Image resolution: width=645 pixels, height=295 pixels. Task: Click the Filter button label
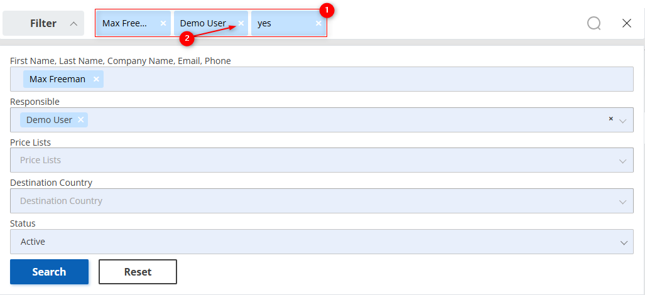click(x=43, y=23)
